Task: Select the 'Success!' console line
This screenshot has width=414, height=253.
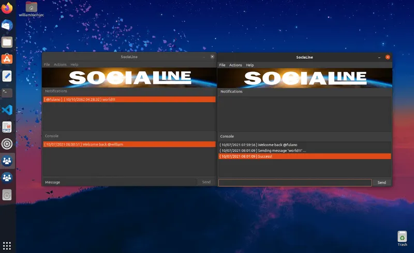Action: point(305,156)
